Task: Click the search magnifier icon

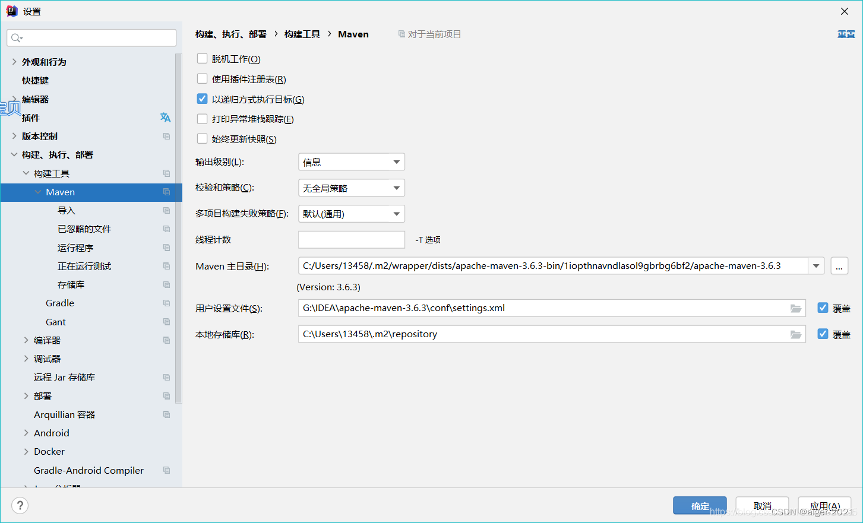Action: [17, 38]
